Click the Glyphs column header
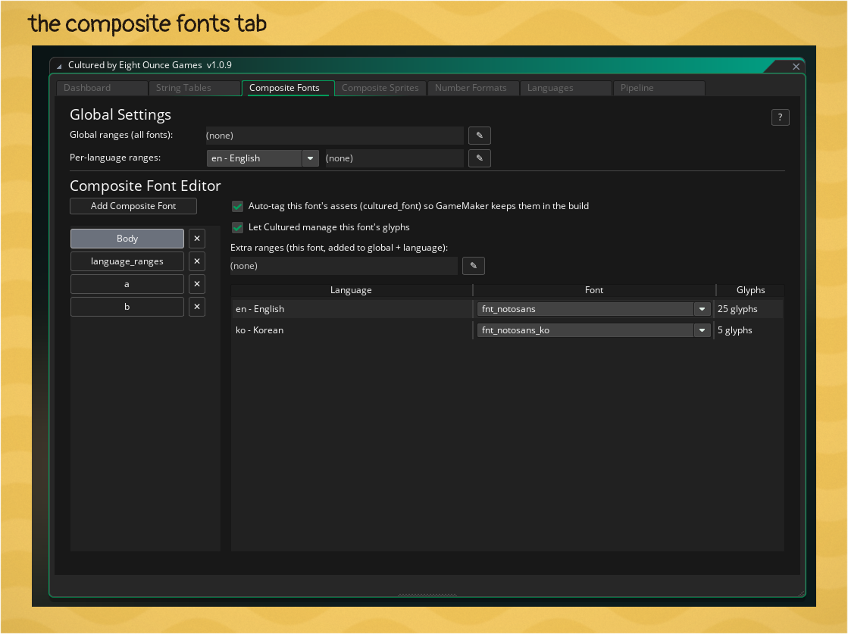Viewport: 848px width, 634px height. [750, 290]
